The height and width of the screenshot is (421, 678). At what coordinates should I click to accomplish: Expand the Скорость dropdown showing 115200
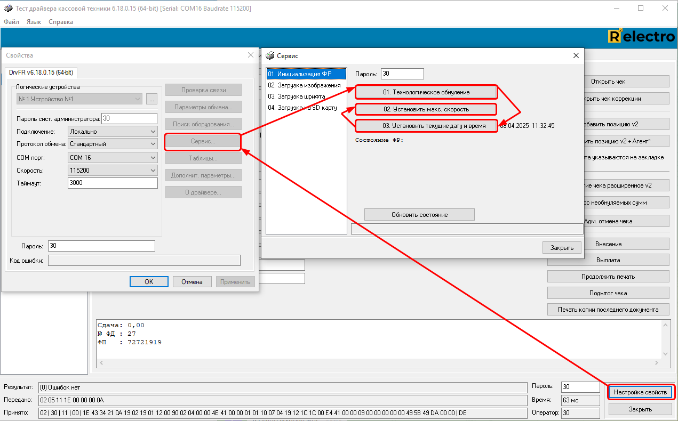point(113,171)
